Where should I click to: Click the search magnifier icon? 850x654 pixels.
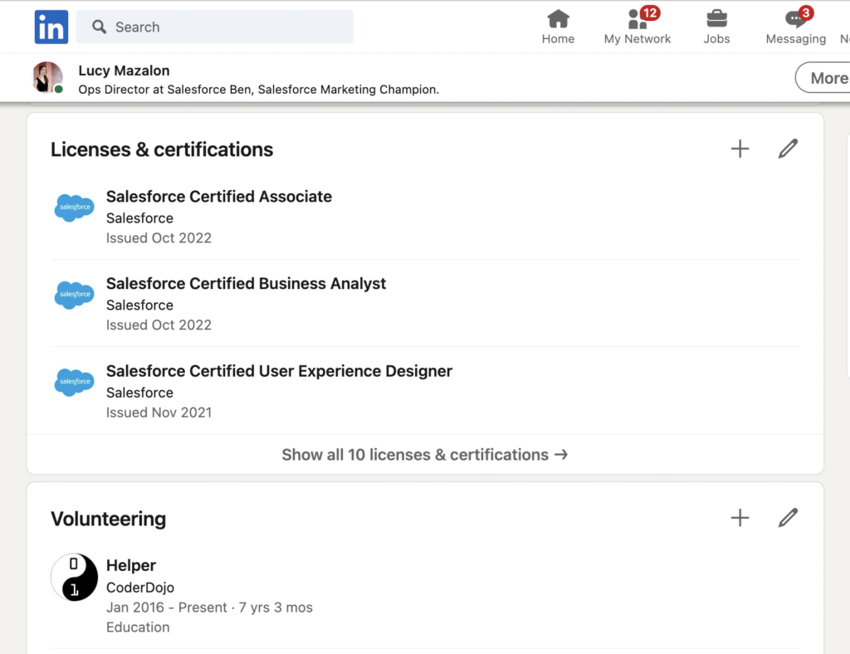99,27
